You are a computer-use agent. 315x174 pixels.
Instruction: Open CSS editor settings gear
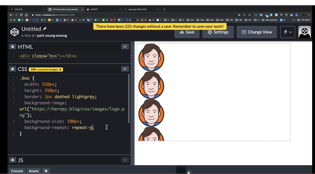12,69
